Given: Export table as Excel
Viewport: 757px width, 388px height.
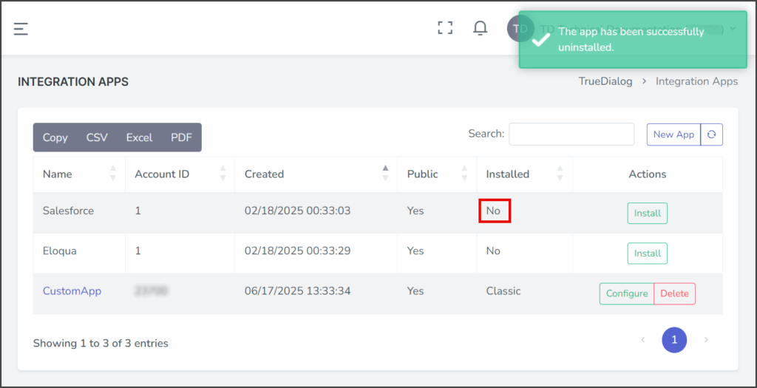Looking at the screenshot, I should 139,137.
